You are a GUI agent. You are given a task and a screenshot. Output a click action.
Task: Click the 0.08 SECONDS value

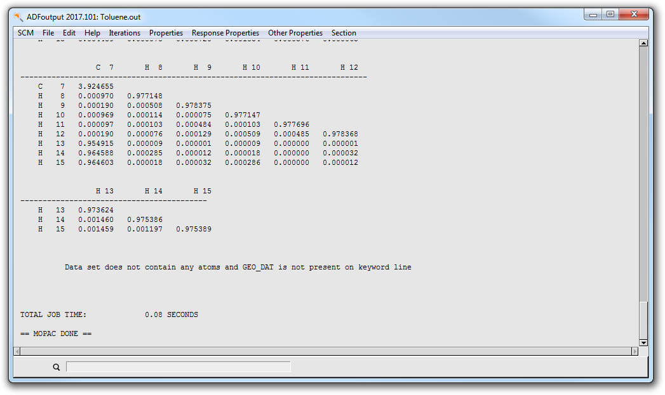click(171, 314)
